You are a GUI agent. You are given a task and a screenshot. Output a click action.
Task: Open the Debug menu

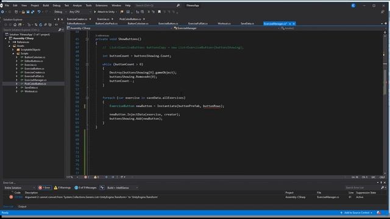click(x=57, y=5)
